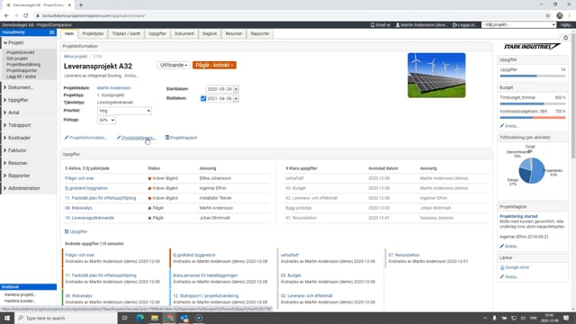
Task: Switch to the Tidplan / Gantt tab
Action: pos(126,33)
